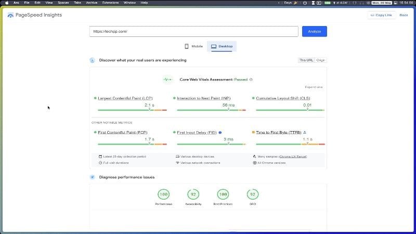Click the Chrome versions icon
416x234 pixels.
[255, 163]
